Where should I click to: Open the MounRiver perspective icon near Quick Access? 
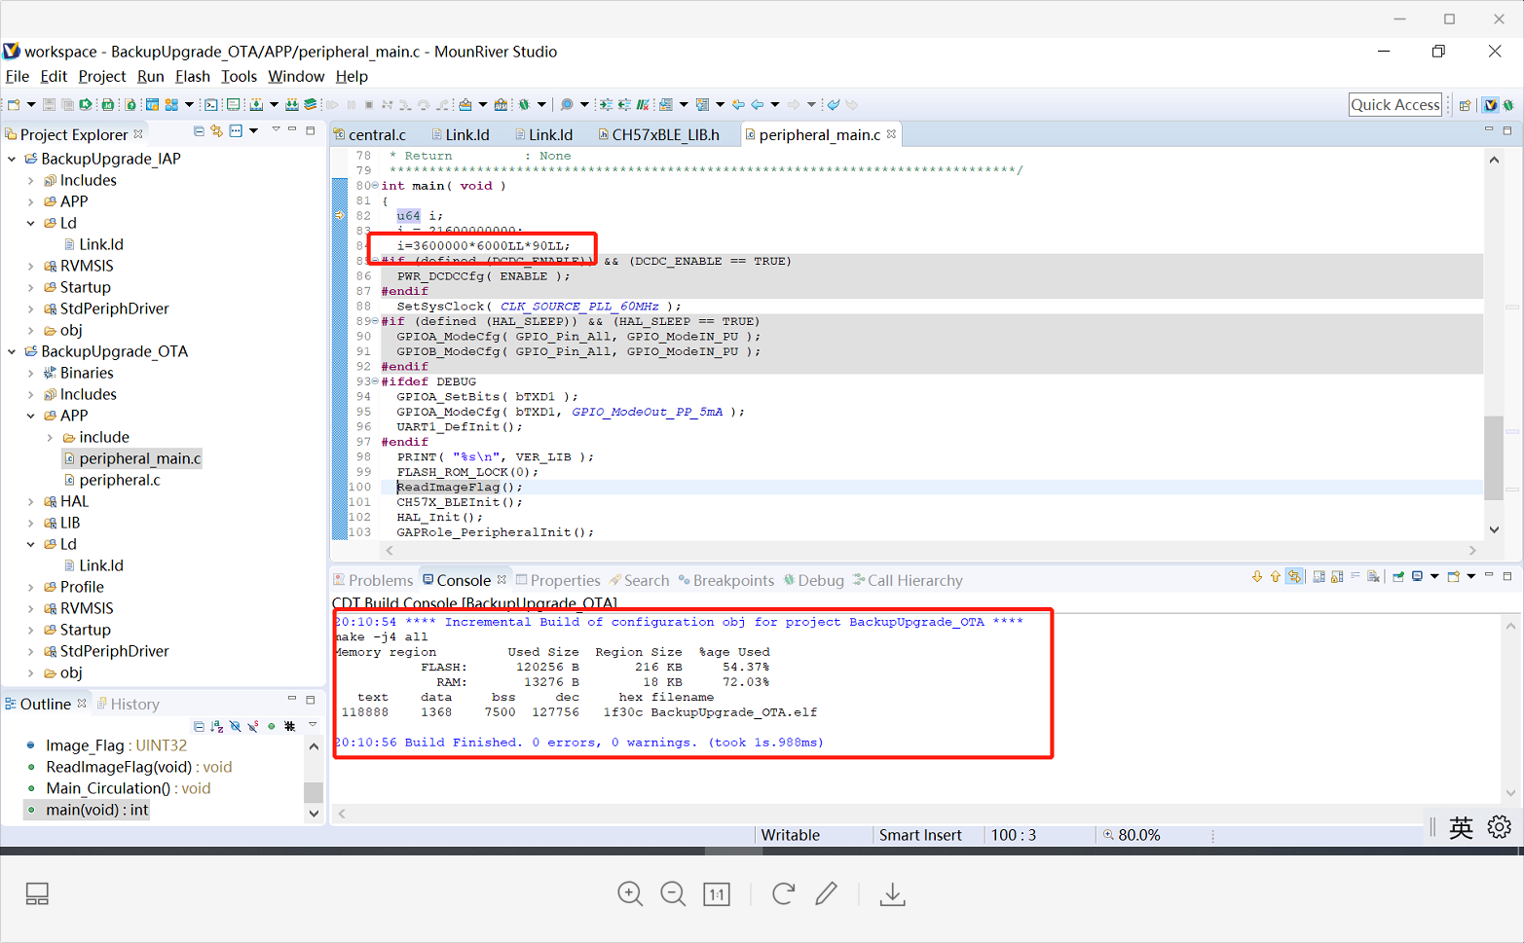[x=1490, y=105]
